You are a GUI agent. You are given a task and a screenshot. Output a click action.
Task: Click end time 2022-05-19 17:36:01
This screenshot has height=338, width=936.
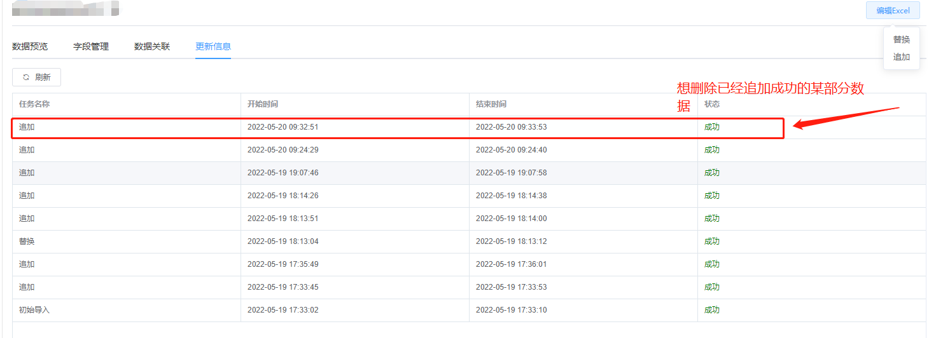pyautogui.click(x=512, y=264)
